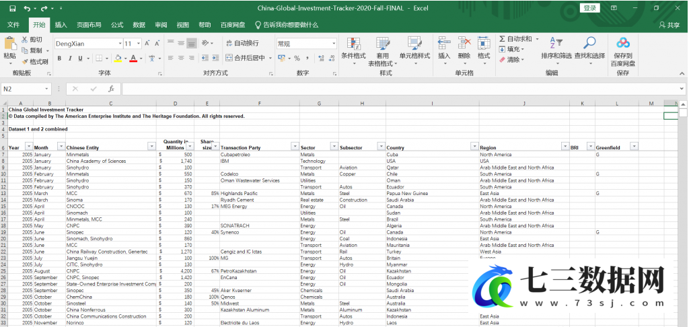The image size is (689, 327).
Task: Toggle bold formatting
Action: tap(59, 58)
